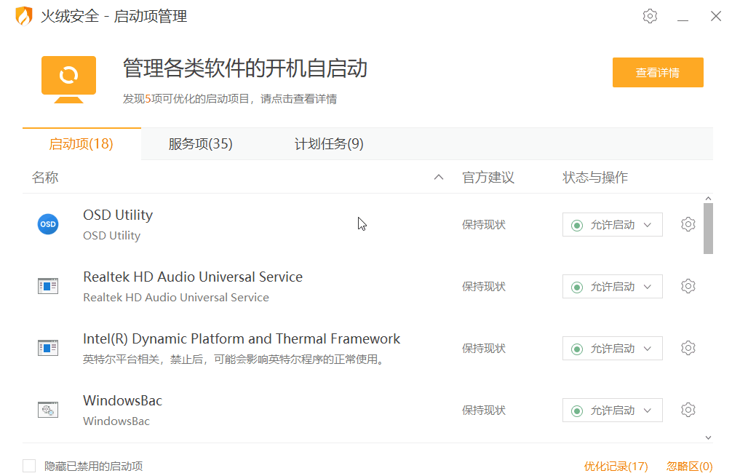Open 允许启动 dropdown for OSD Utility
Viewport: 740px width, 476px height.
coord(612,225)
